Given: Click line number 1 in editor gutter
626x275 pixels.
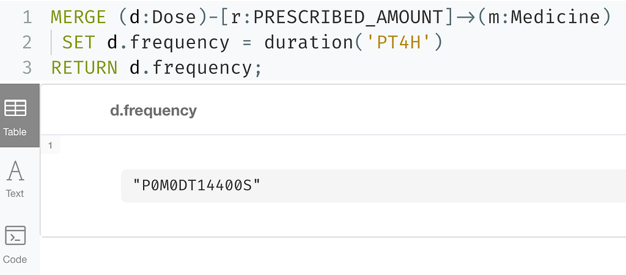Looking at the screenshot, I should point(27,17).
